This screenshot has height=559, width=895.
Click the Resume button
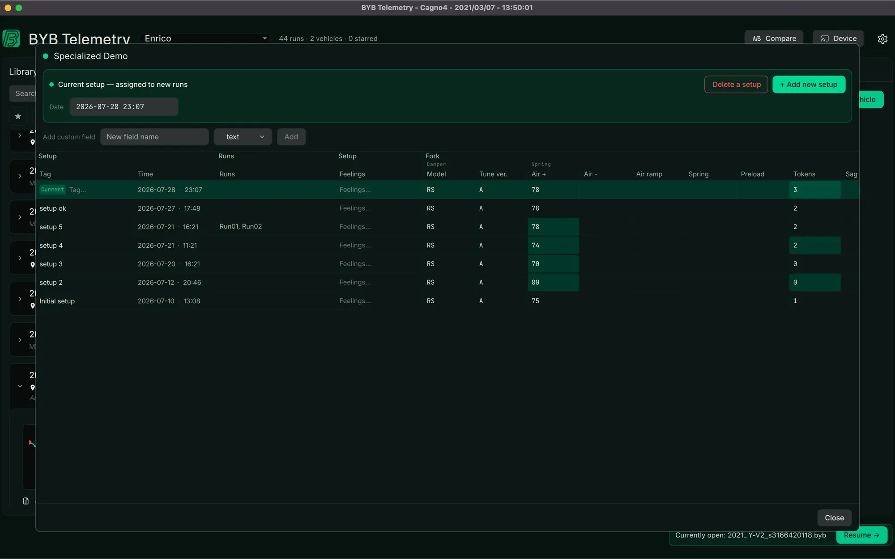point(861,535)
